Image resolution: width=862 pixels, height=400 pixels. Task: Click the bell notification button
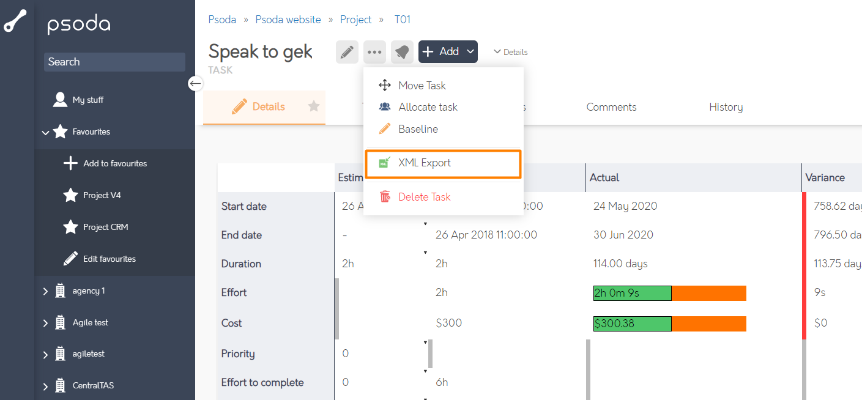tap(402, 52)
